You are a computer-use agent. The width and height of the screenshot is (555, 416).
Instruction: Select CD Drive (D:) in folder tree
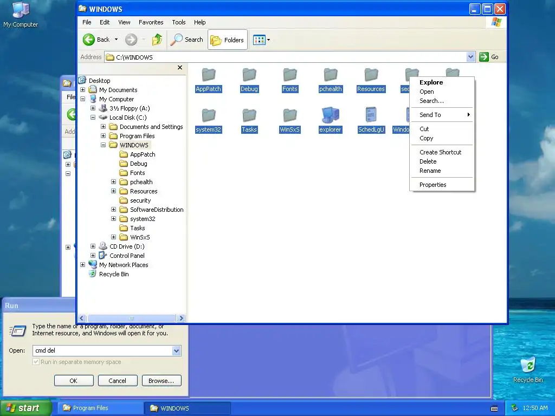coord(127,246)
